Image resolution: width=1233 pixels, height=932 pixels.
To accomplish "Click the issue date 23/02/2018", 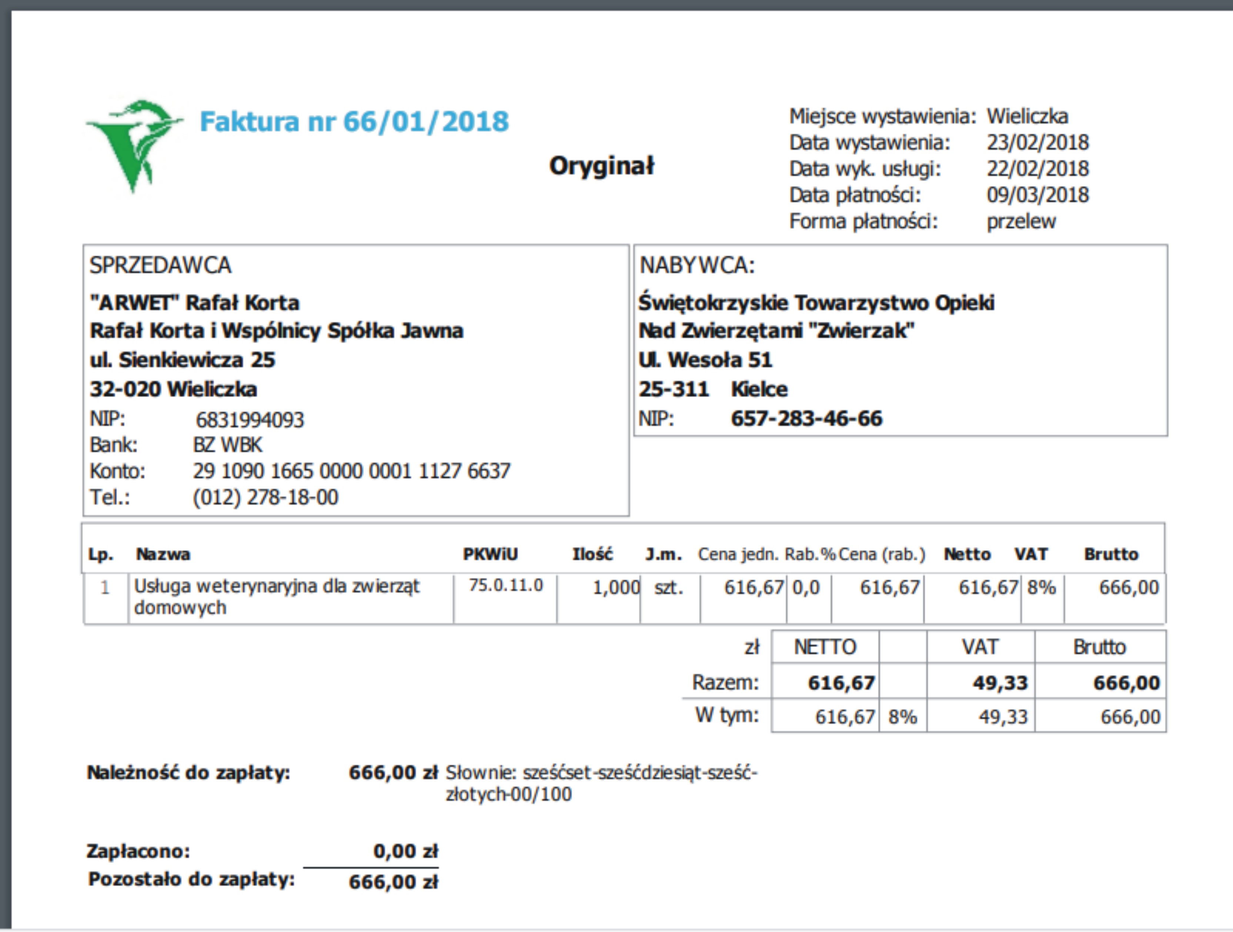I will tap(1037, 143).
